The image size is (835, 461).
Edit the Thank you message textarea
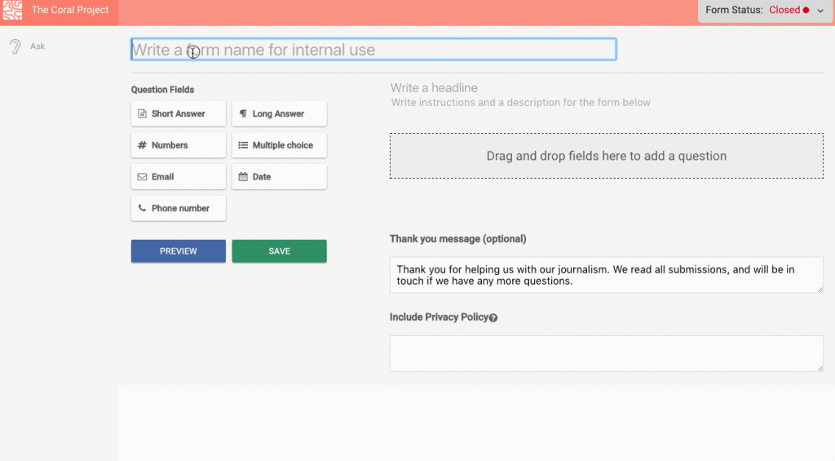607,275
